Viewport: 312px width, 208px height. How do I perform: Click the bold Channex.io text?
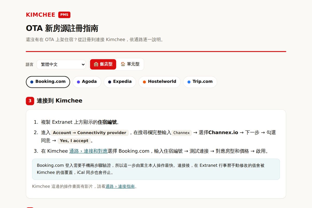[x=223, y=133]
